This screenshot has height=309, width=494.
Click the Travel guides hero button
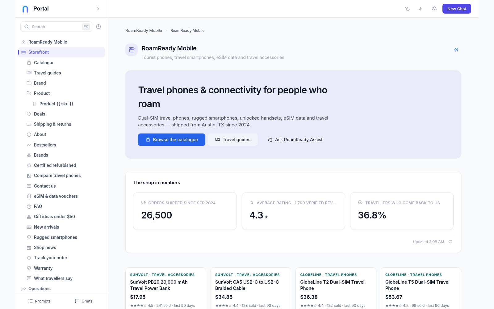(233, 140)
